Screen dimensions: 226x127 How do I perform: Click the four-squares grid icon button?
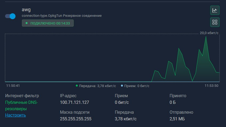215,22
